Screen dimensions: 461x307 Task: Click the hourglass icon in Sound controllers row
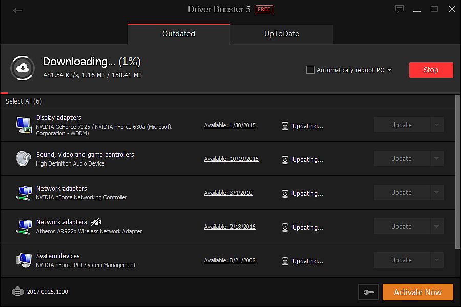285,160
